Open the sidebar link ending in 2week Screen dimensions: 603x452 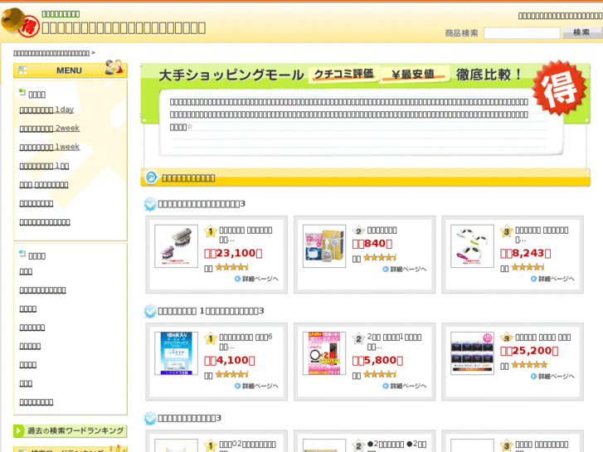[50, 128]
